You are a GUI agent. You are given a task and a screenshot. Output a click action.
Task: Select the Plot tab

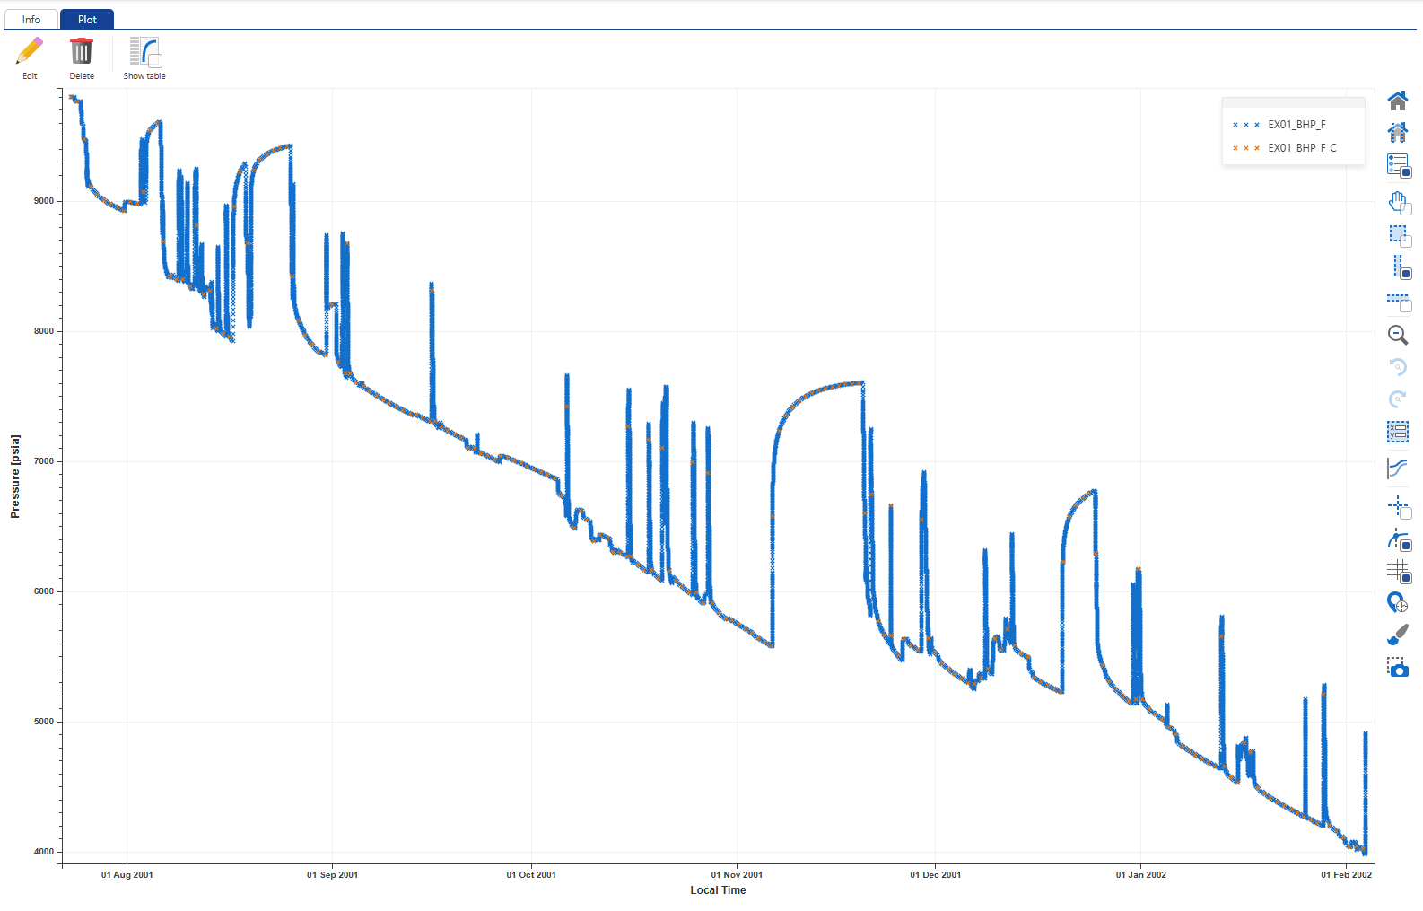pos(87,19)
